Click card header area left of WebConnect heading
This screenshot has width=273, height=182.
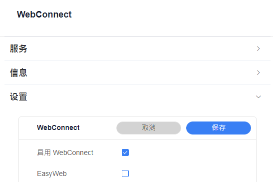tap(28, 128)
